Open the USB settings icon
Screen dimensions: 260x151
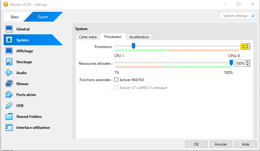click(x=9, y=106)
